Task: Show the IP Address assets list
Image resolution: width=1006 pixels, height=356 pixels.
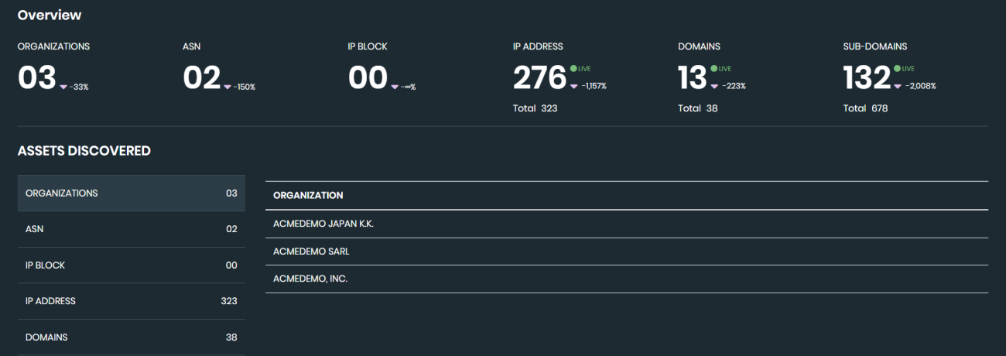Action: coord(131,301)
